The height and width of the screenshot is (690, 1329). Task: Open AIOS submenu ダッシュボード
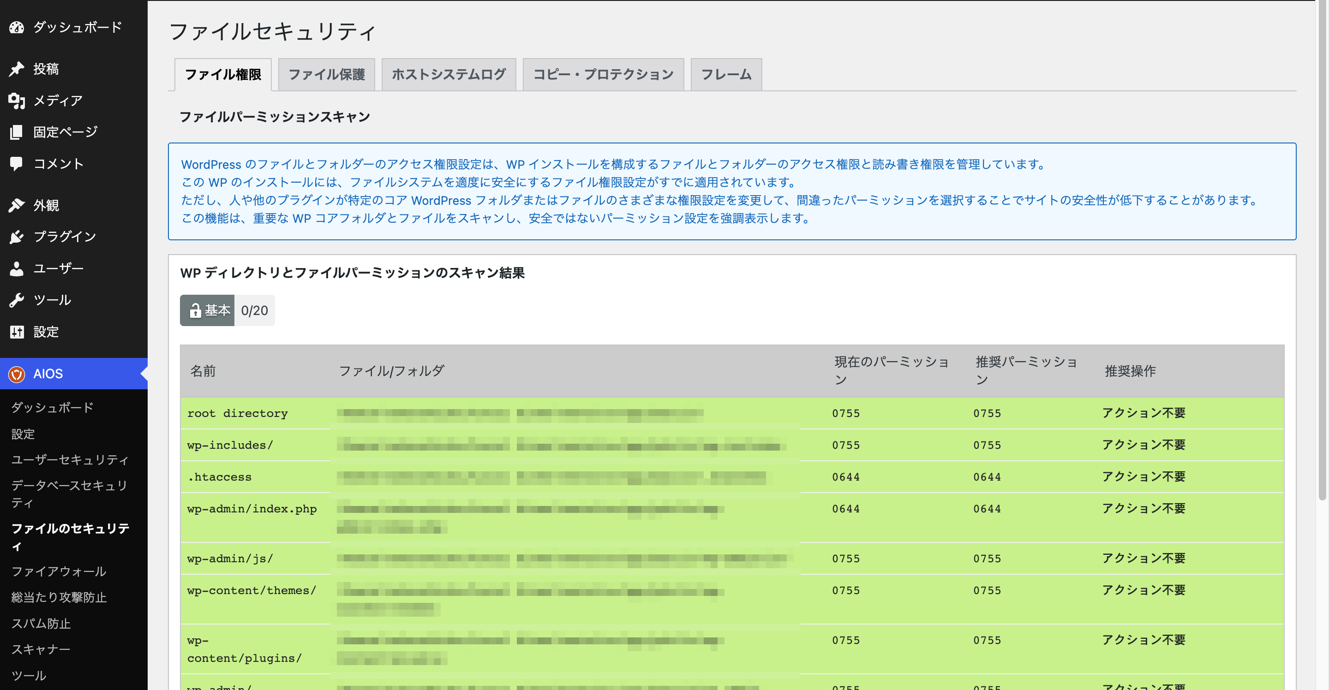point(53,407)
